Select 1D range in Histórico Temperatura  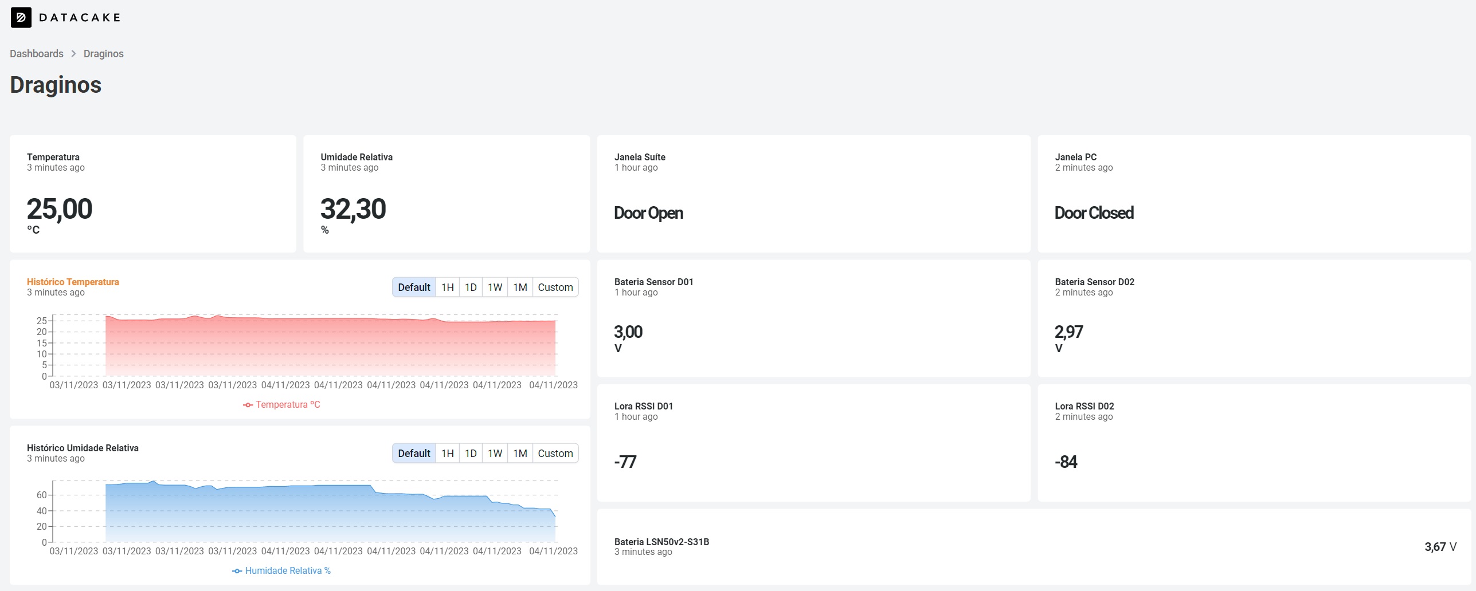(471, 287)
